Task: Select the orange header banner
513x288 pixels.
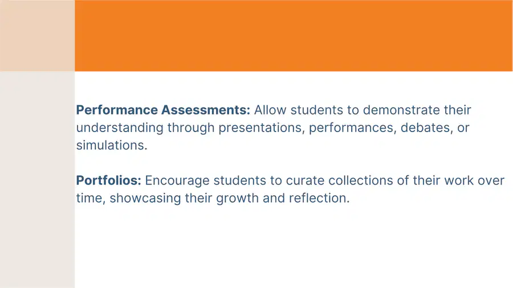Action: pyautogui.click(x=294, y=36)
